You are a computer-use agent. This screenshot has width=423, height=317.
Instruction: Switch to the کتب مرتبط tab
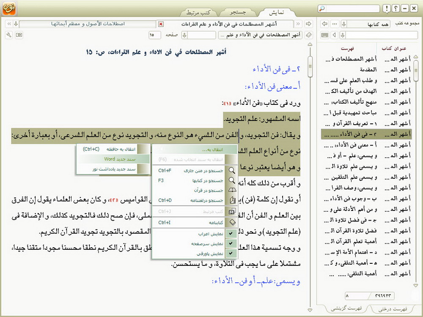[x=198, y=12]
